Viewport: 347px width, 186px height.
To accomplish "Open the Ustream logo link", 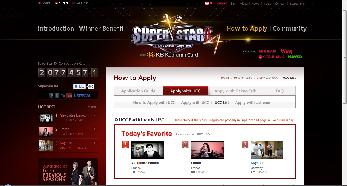I will [82, 95].
